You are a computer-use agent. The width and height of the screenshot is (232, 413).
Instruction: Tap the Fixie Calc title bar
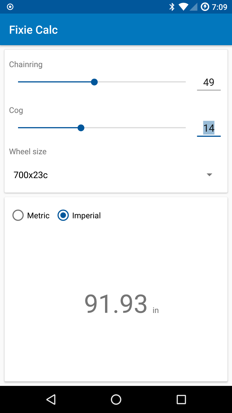point(34,29)
